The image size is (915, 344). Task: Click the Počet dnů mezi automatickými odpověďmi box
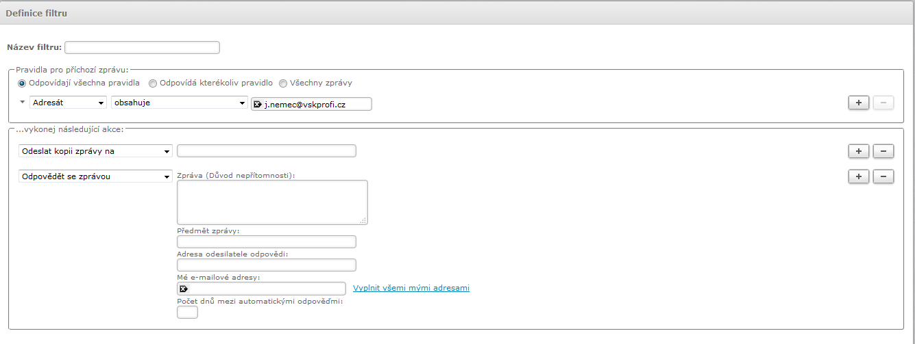[x=187, y=313]
